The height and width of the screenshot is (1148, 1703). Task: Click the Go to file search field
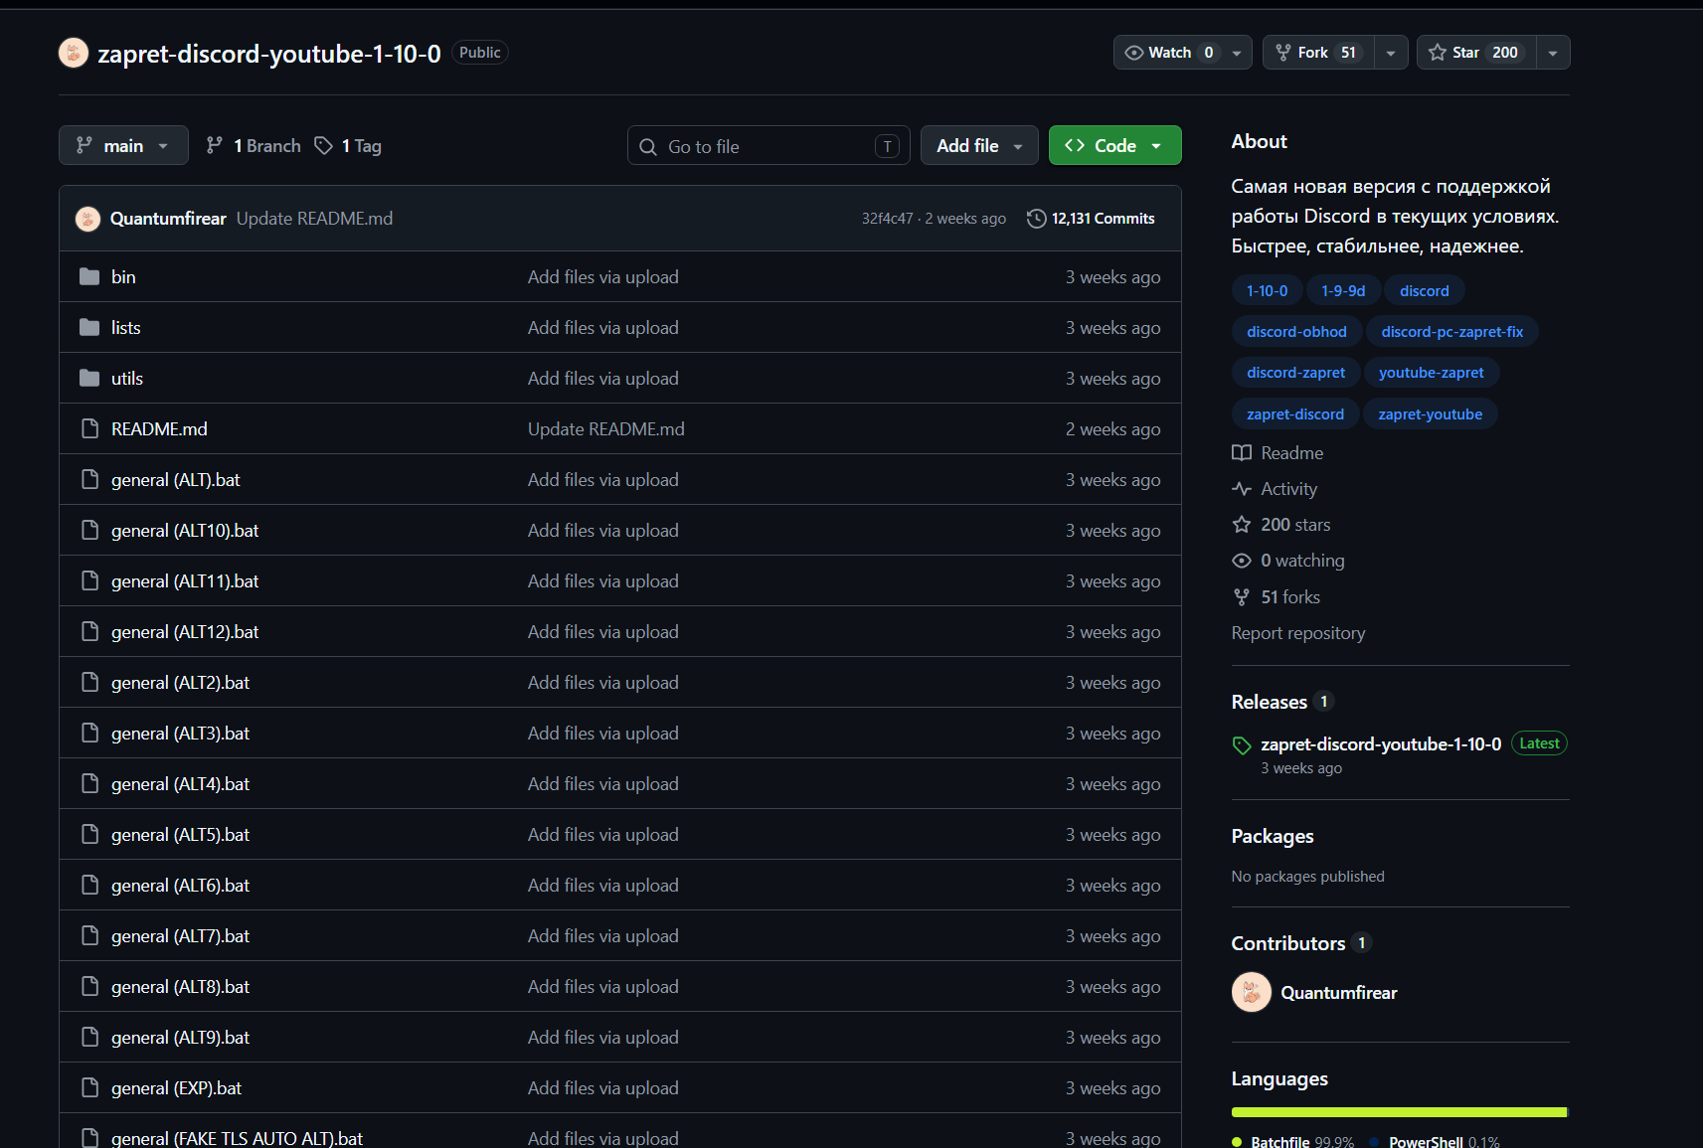[768, 145]
